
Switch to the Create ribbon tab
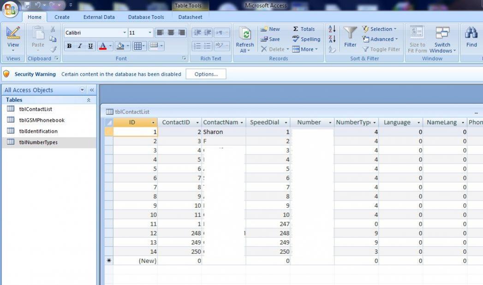(x=62, y=17)
